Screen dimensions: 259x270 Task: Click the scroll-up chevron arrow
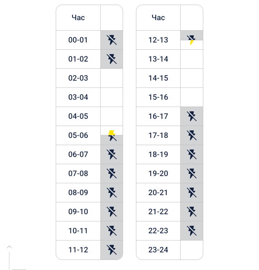(x=9, y=247)
